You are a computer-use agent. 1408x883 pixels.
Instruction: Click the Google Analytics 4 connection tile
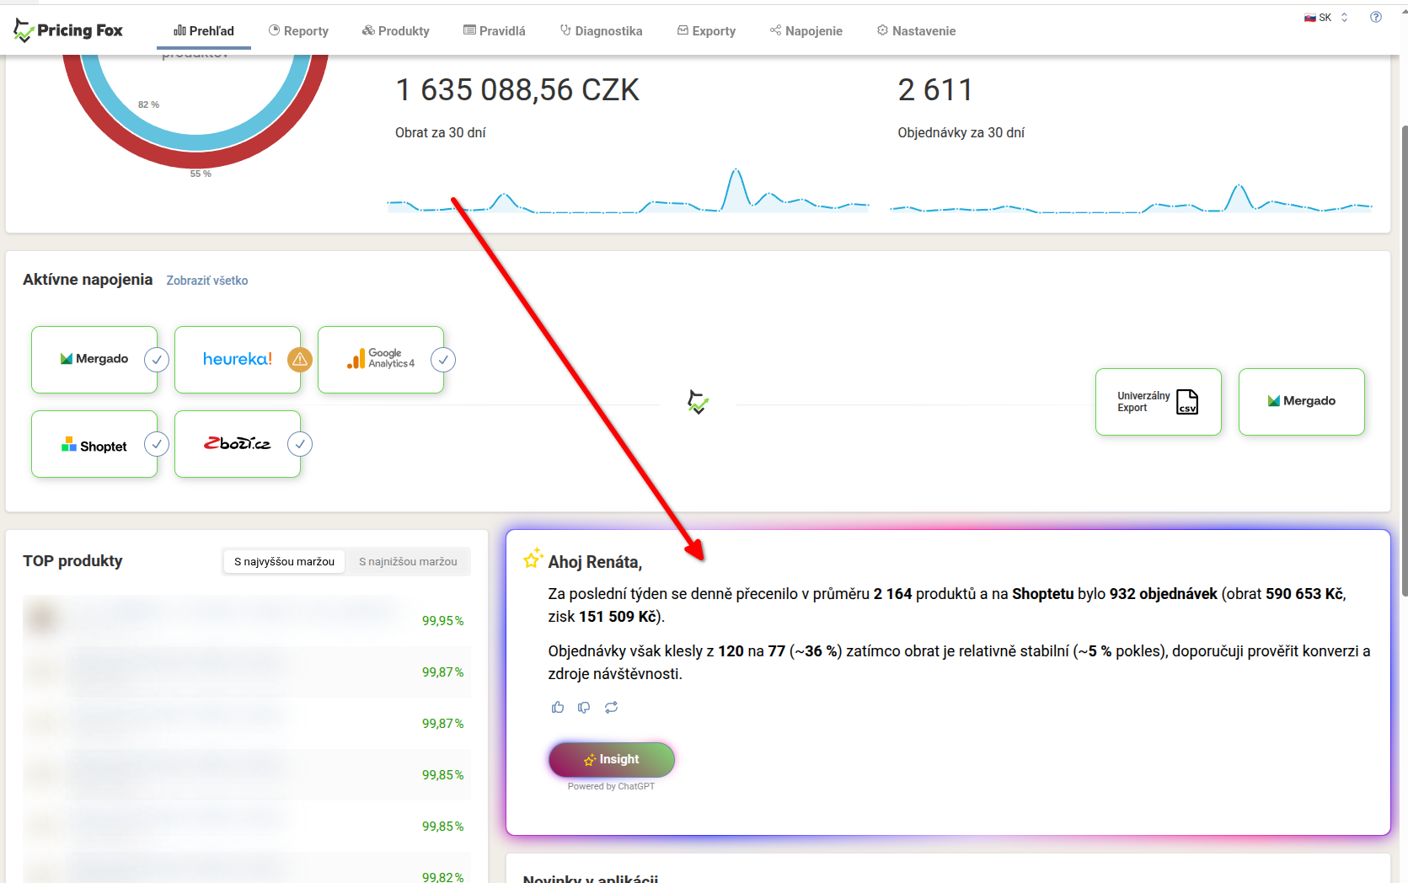[380, 360]
